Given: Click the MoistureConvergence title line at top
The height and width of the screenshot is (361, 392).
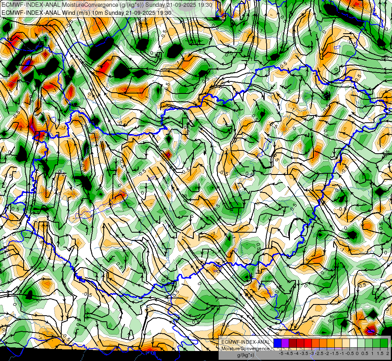Looking at the screenshot, I should (x=107, y=5).
